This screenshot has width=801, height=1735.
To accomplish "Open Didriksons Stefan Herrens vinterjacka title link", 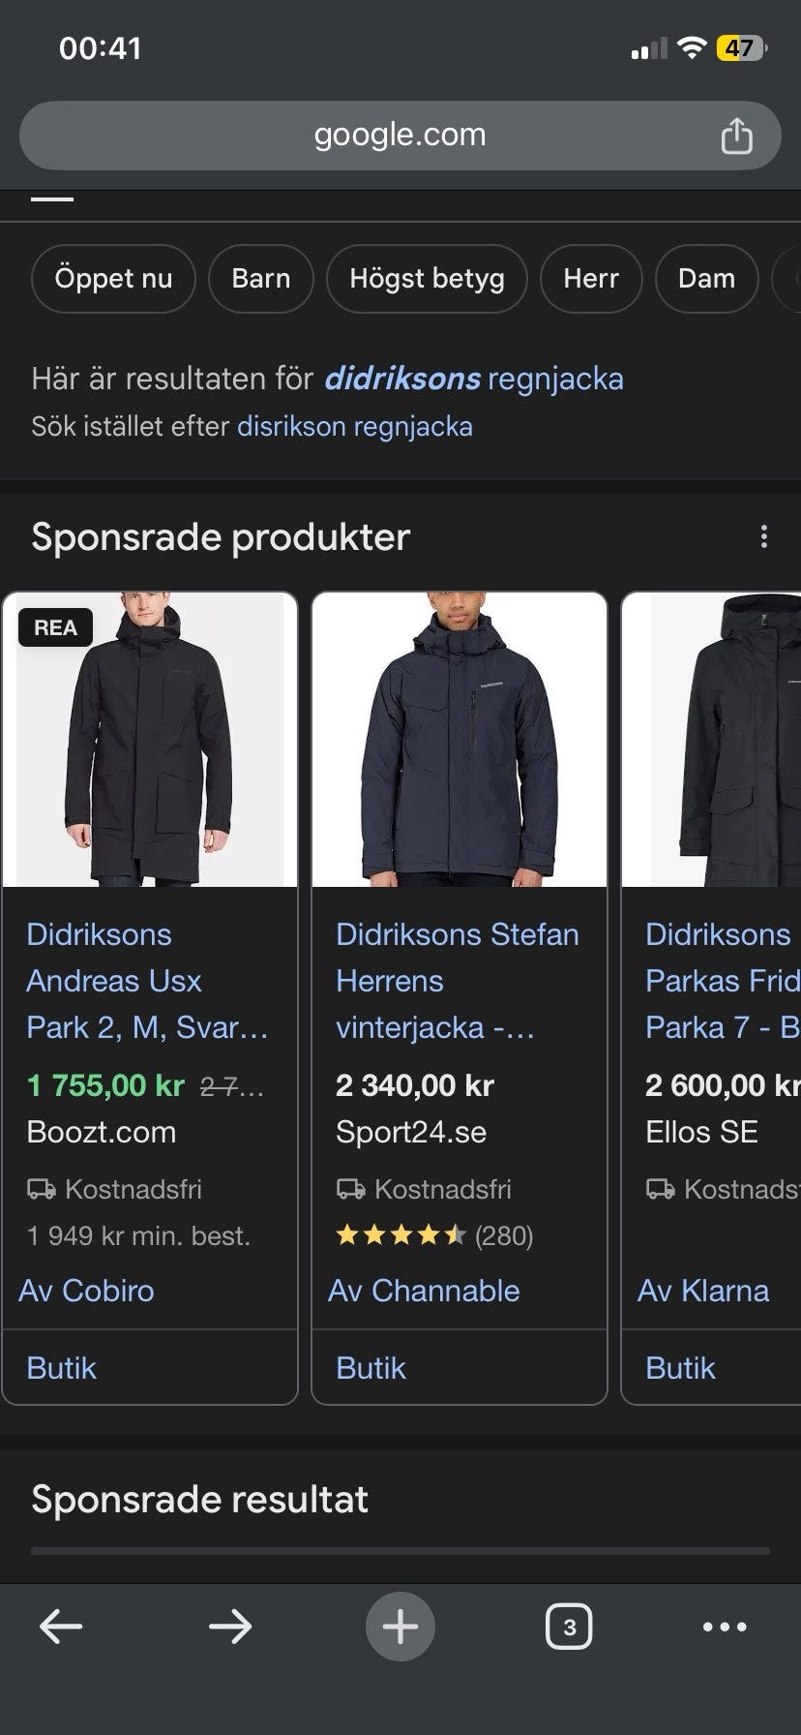I will pos(457,980).
